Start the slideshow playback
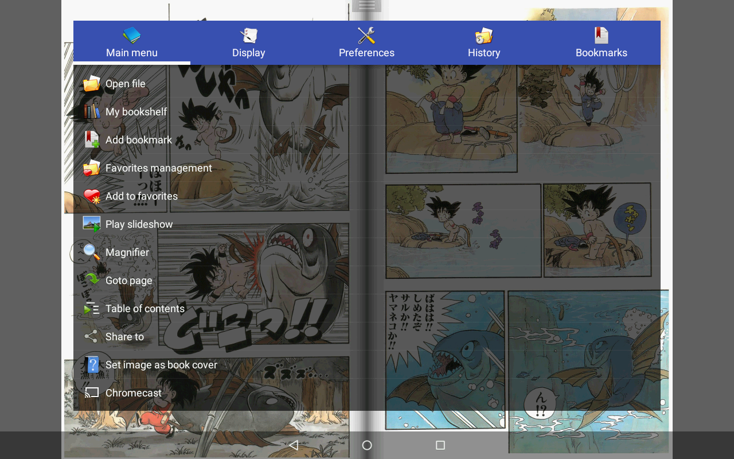 click(x=139, y=224)
